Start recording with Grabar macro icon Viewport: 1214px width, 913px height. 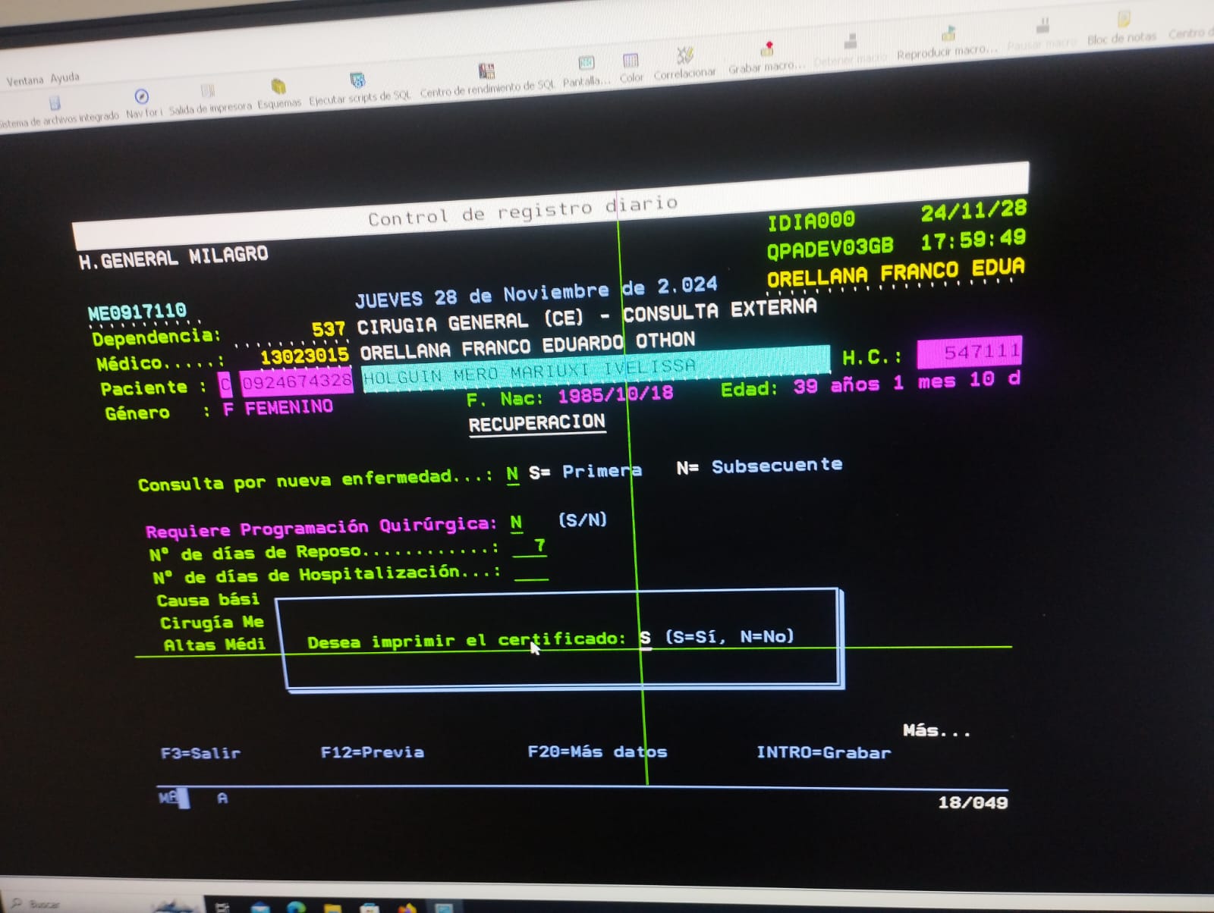coord(767,50)
